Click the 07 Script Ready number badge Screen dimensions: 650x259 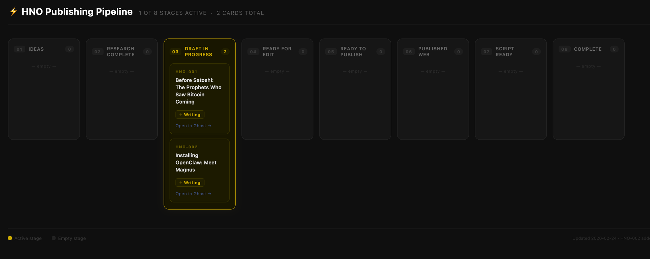[486, 52]
